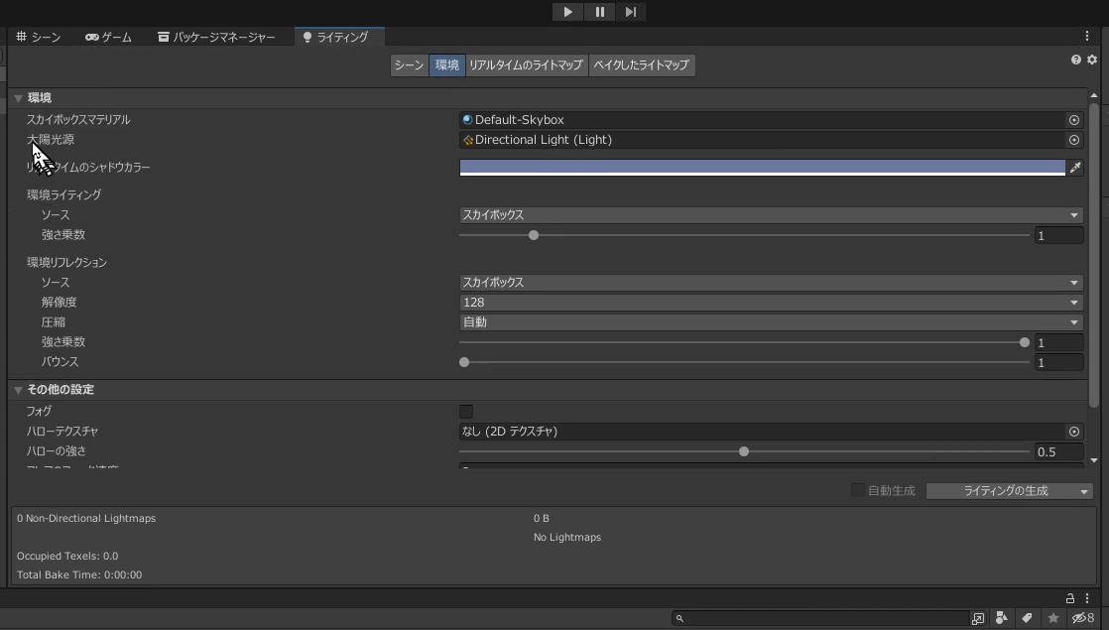Switch to the ゲーム tab
This screenshot has width=1109, height=630.
109,37
